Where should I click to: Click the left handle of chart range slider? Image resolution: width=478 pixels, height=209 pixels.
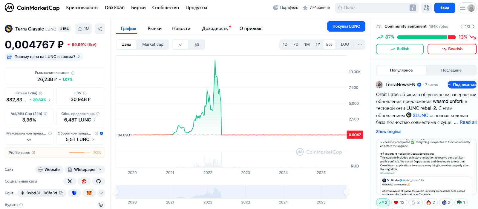click(115, 192)
